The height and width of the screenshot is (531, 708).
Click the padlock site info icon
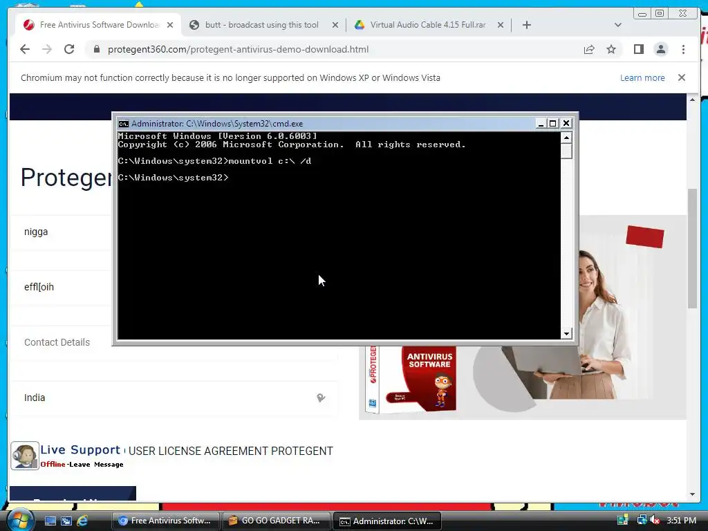pyautogui.click(x=96, y=49)
